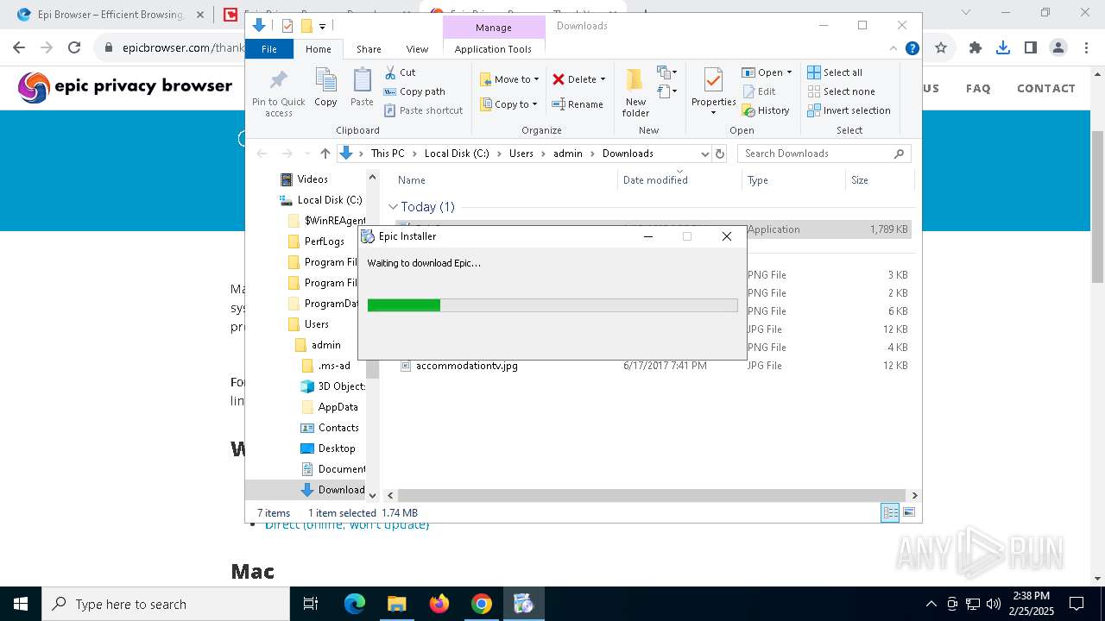Select Contacts in navigation tree
Screen dimensions: 1105x621
pos(338,428)
